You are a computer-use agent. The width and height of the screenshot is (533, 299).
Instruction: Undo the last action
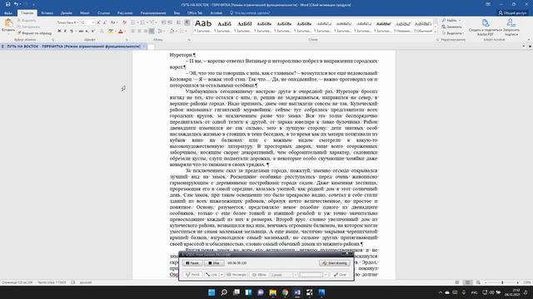click(x=16, y=4)
